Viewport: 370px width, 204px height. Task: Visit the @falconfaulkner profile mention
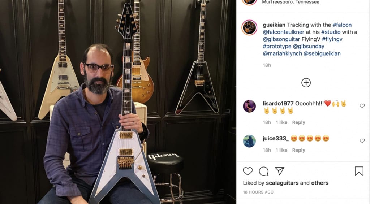click(284, 32)
